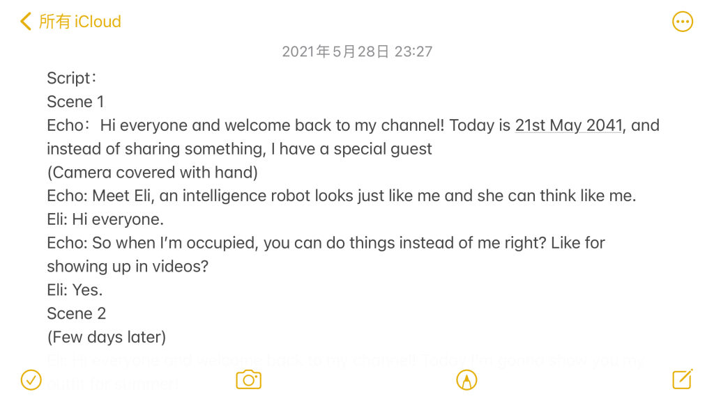Go back to 所有 iCloud folder
The image size is (714, 401).
(79, 22)
